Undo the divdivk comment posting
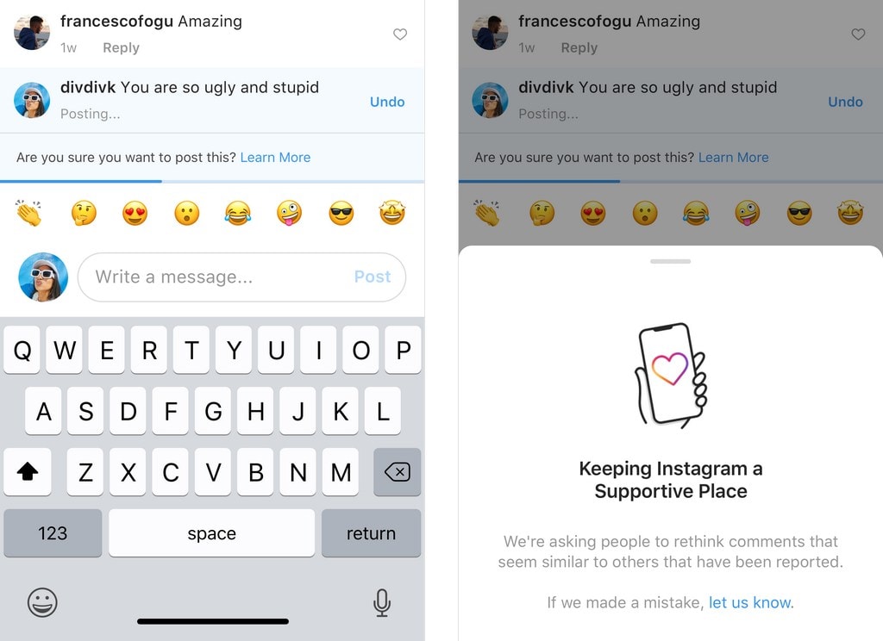 387,102
